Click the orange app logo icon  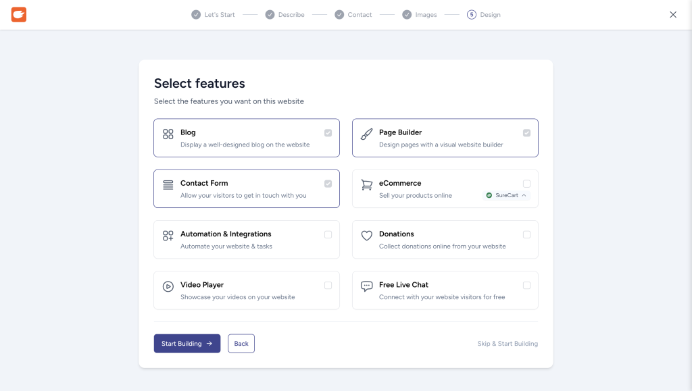tap(19, 15)
